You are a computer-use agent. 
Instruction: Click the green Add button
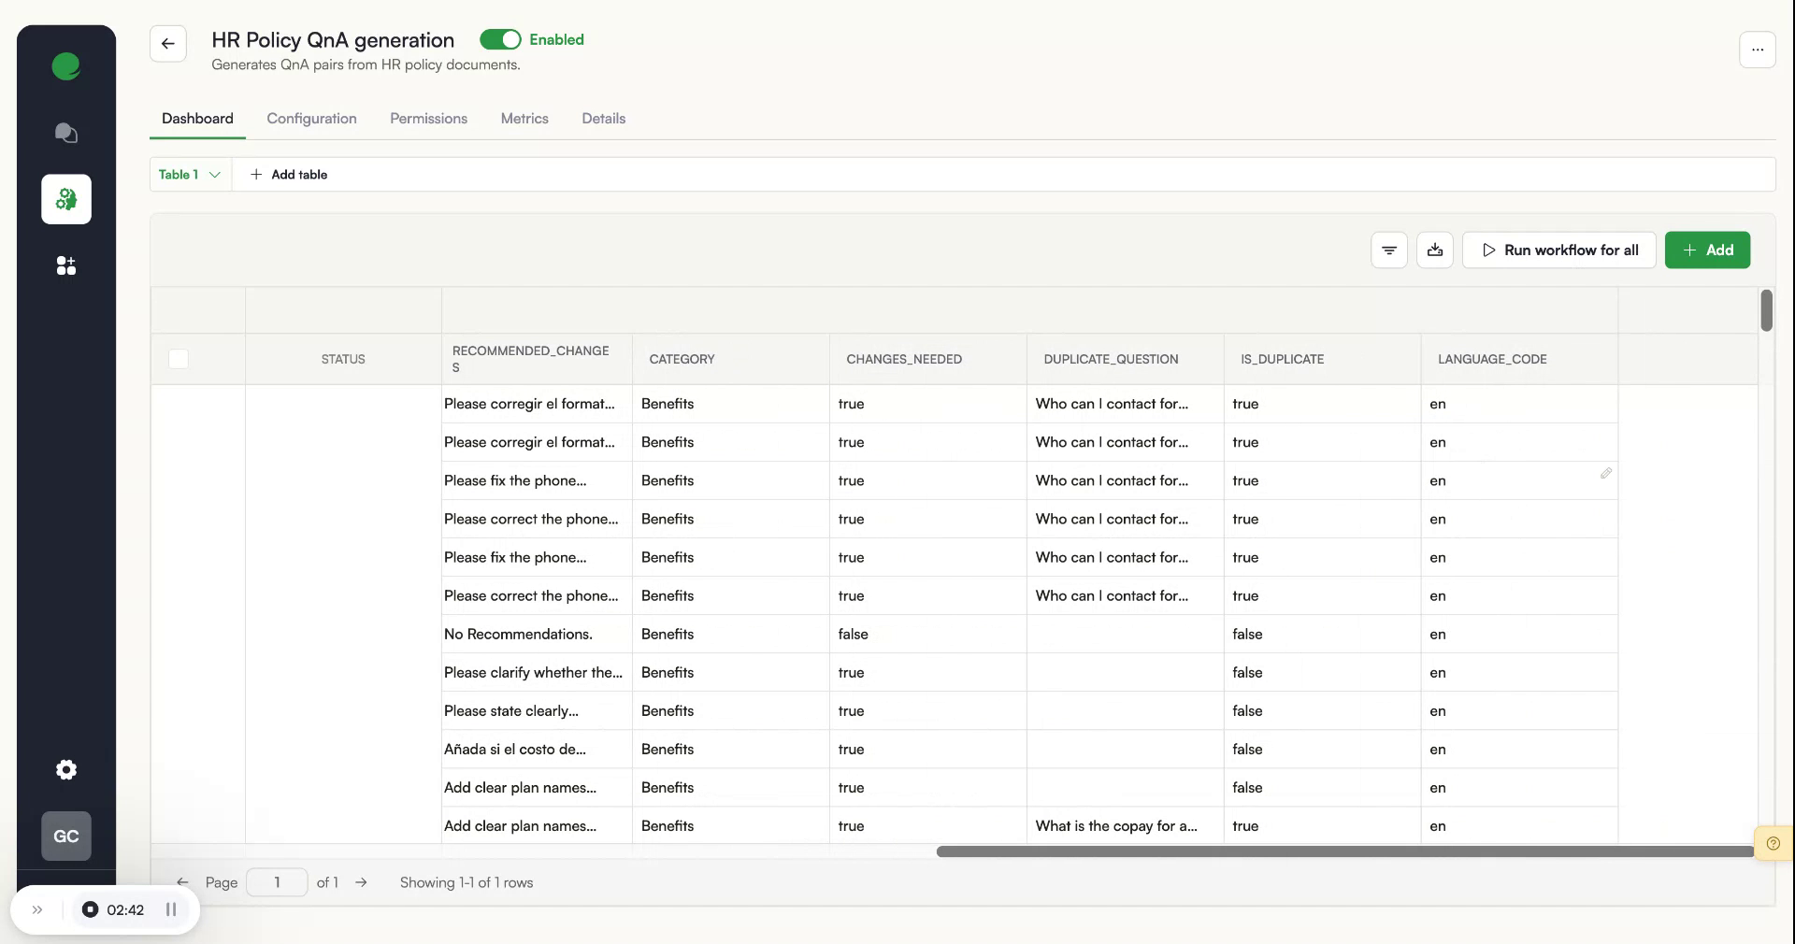(1707, 250)
